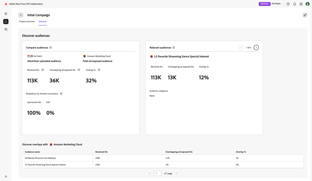Click the 2.3K overlapping IDs cell
This screenshot has height=181, width=312.
pos(168,158)
